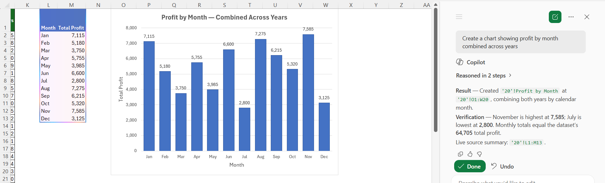The height and width of the screenshot is (183, 605).
Task: Select row 7 header
Action: pos(5,73)
